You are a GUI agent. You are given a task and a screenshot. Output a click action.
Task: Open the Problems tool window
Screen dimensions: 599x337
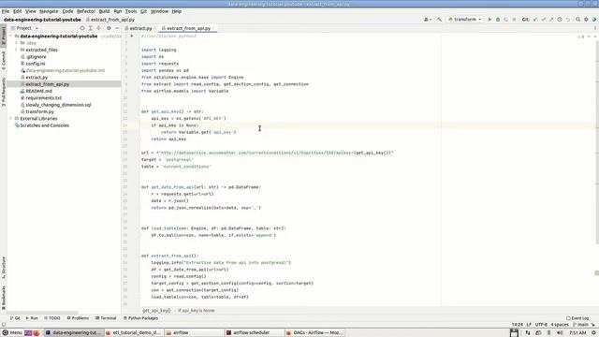(78, 318)
